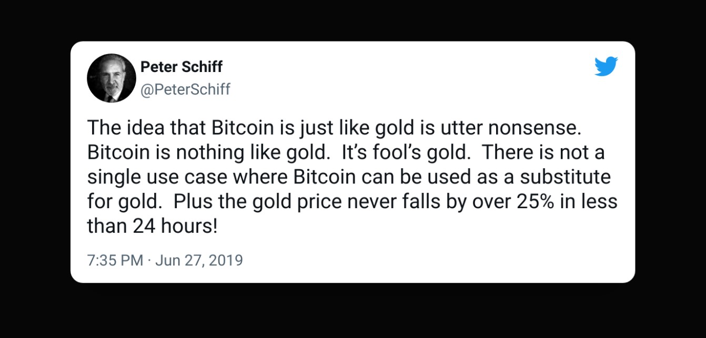Click the 7:35 PM timestamp

point(115,260)
